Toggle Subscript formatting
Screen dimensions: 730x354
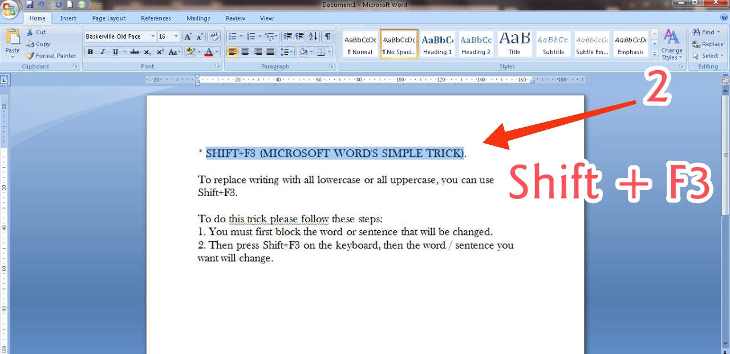pos(147,52)
